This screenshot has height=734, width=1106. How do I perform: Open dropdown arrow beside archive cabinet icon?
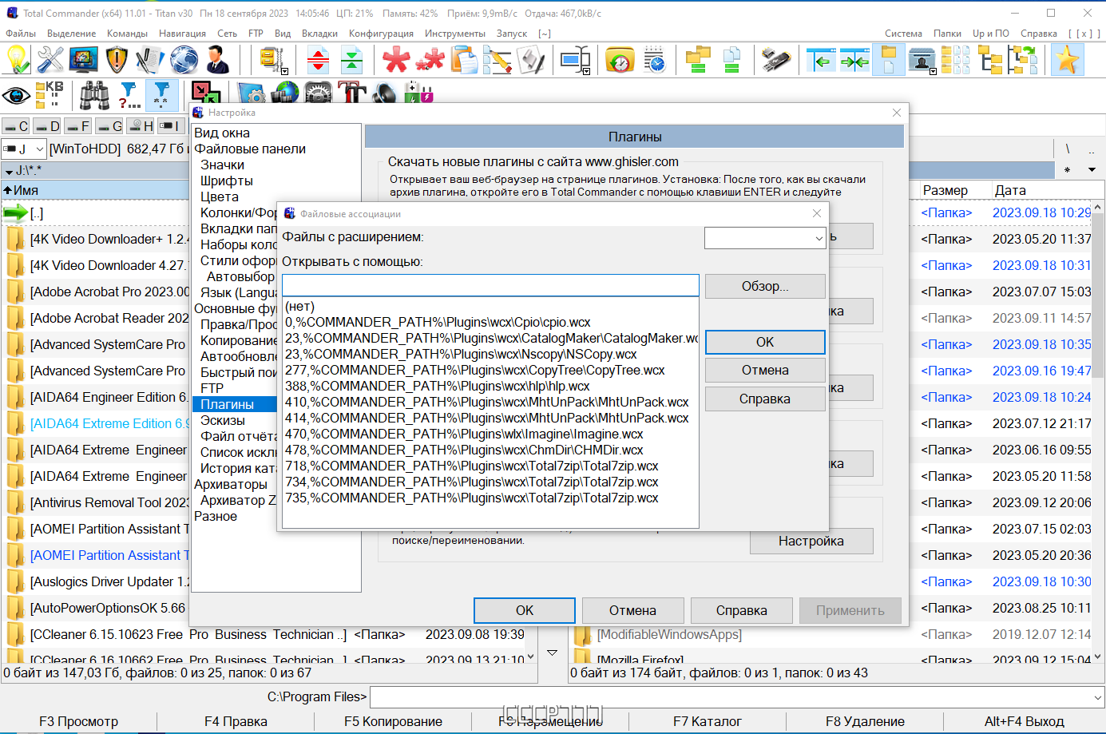(x=285, y=72)
